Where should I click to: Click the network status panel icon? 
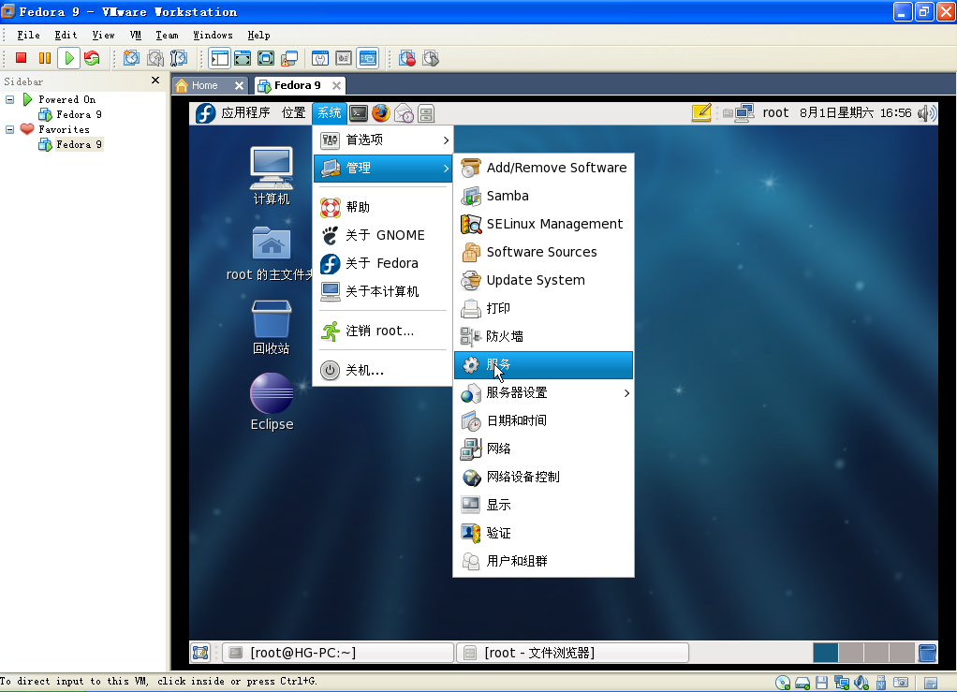744,113
